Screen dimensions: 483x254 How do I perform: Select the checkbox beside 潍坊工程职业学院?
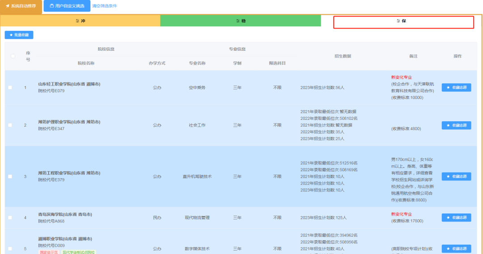tap(10, 176)
